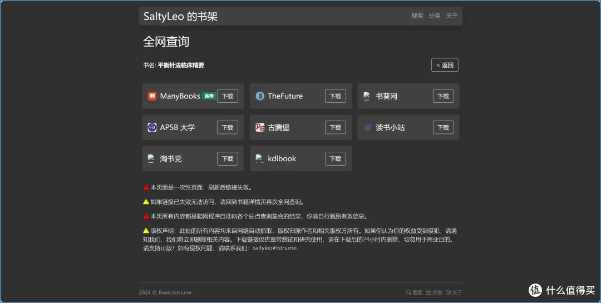Click the SaltyLeo 的书架 site title
This screenshot has width=601, height=303.
coord(180,17)
